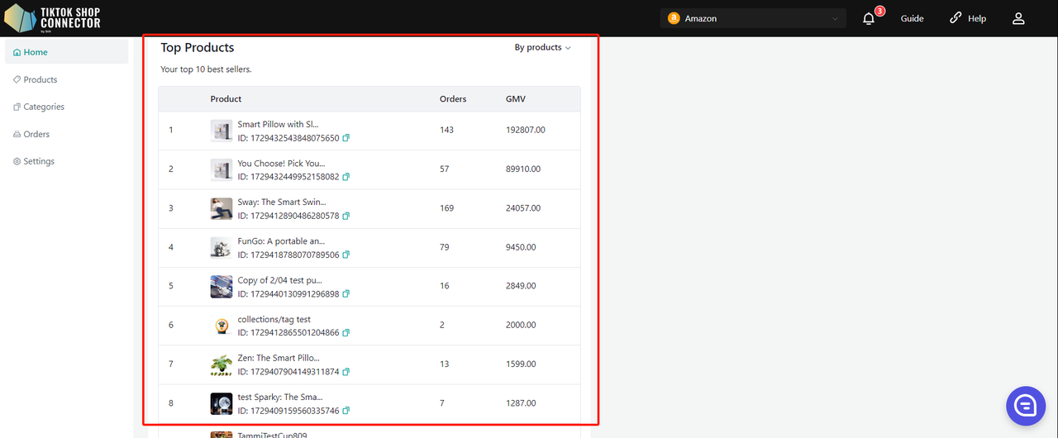The image size is (1058, 438).
Task: Open the chat support bubble
Action: tap(1026, 405)
